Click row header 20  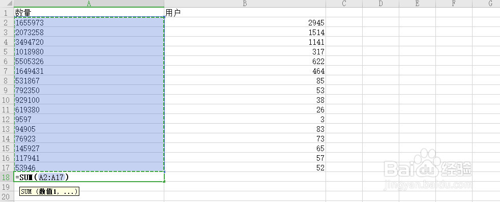tap(7, 196)
